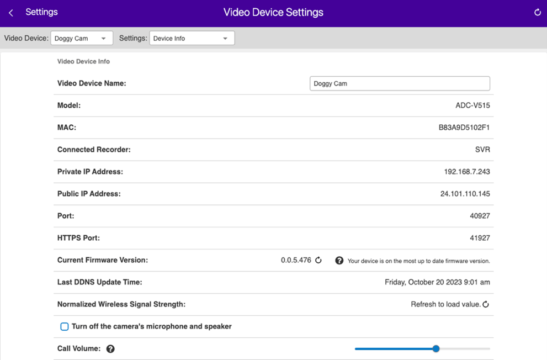
Task: Click the firmware version number 0.0.5.476
Action: [x=296, y=260]
